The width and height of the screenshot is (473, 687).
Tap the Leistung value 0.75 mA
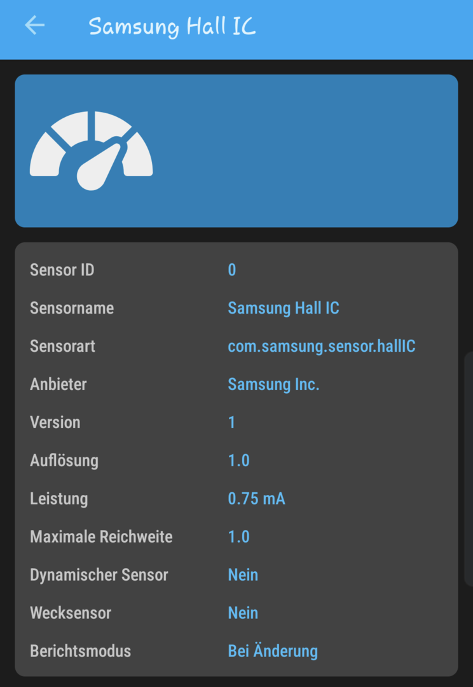pyautogui.click(x=256, y=499)
